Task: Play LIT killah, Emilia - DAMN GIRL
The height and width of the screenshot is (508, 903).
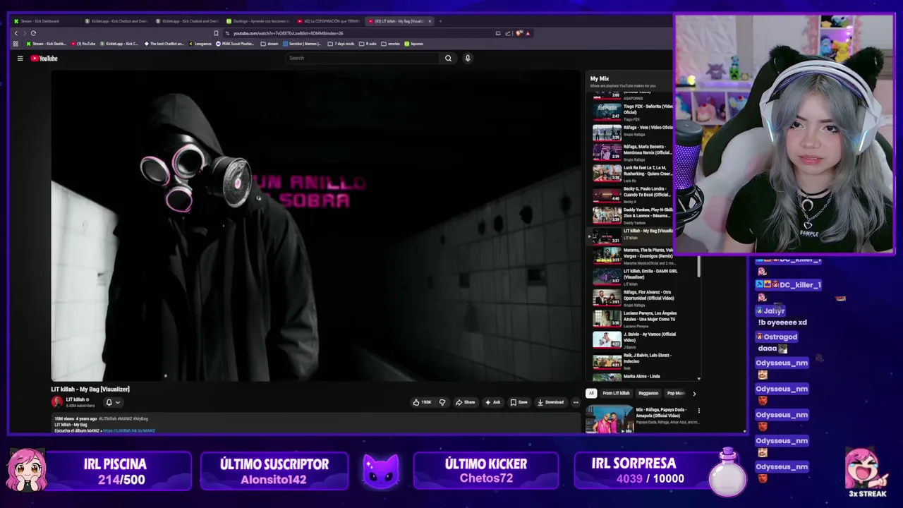Action: (x=642, y=277)
